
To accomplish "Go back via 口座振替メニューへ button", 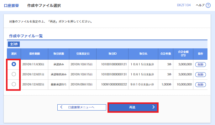I will point(82,107).
